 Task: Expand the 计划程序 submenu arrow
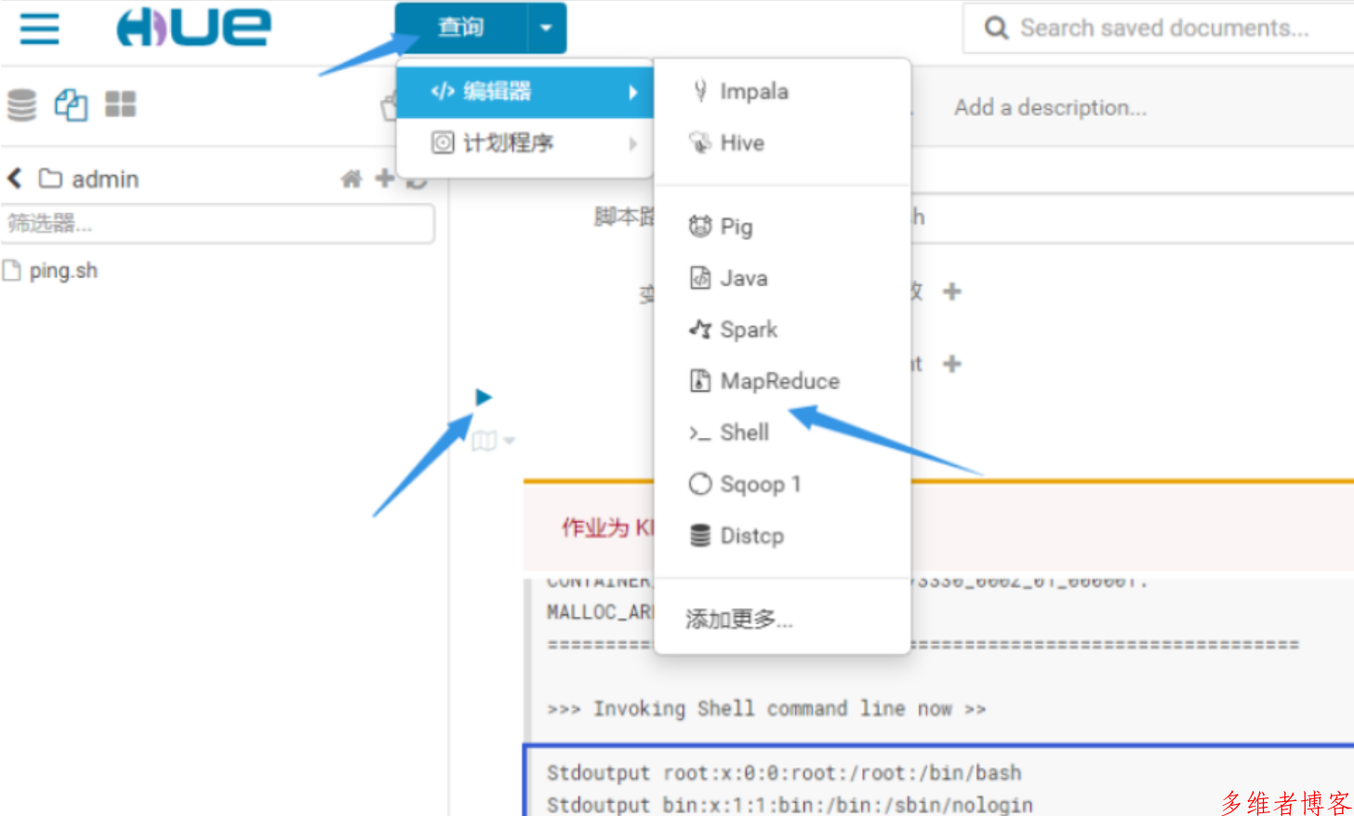coord(633,143)
